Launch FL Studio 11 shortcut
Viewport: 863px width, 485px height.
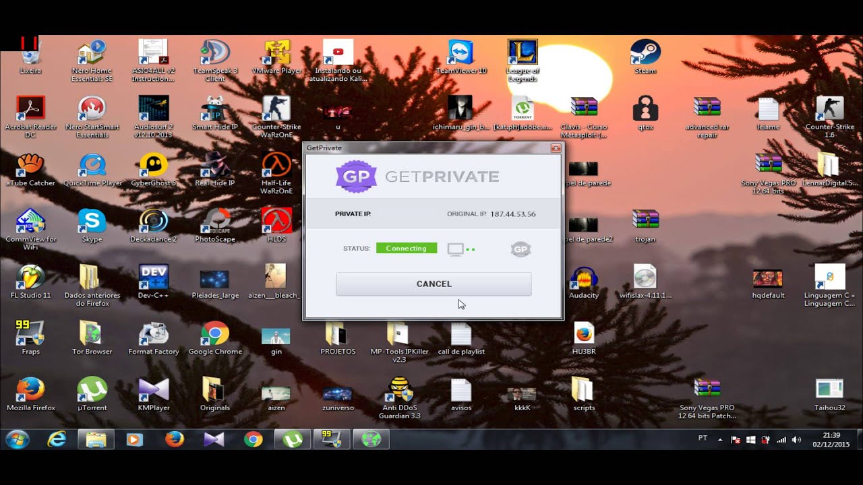click(x=31, y=282)
